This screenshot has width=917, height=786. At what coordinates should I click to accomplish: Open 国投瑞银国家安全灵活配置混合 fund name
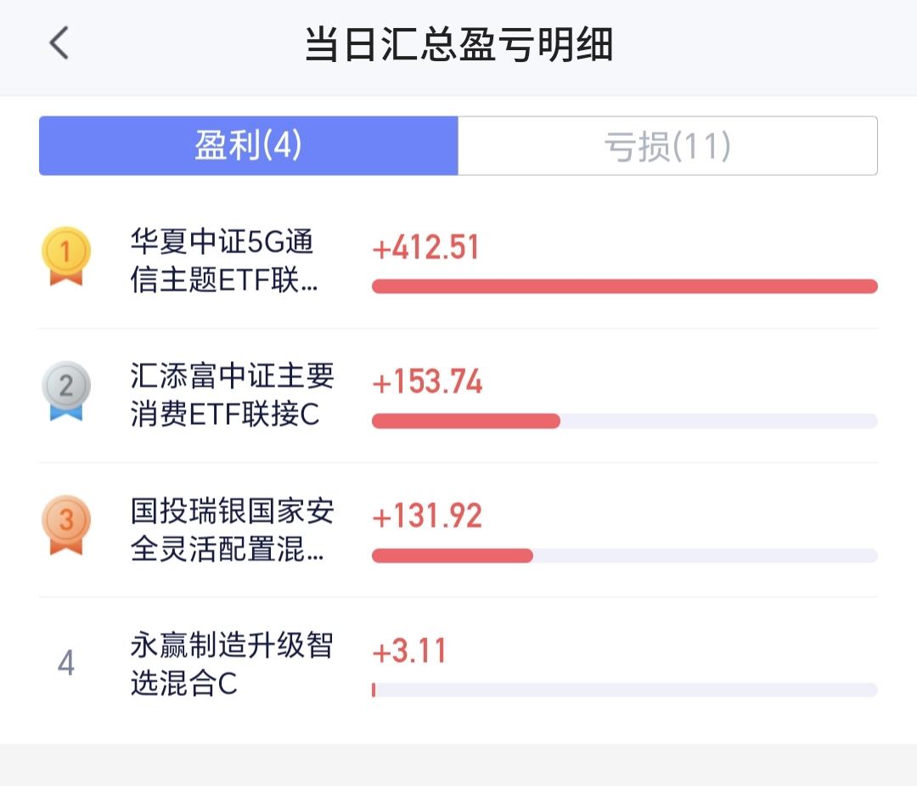[232, 529]
